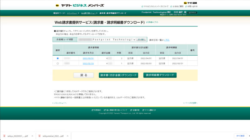The image size is (250, 140).
Task: Click 請求書(合計金額)ダウンロード button
Action: (x=118, y=75)
